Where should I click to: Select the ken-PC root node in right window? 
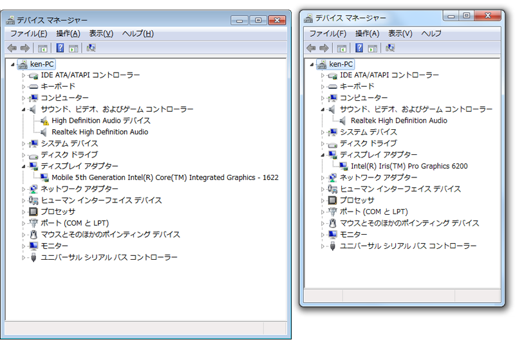[341, 64]
